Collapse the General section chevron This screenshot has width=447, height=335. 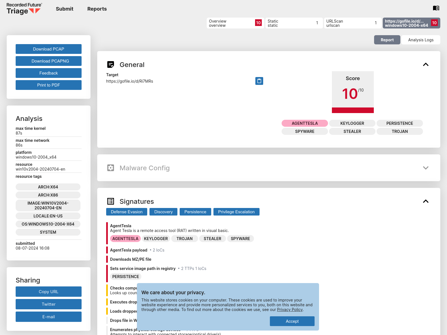[426, 64]
